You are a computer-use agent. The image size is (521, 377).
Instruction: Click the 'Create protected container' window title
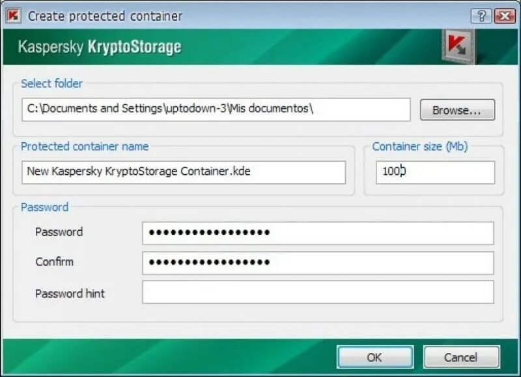[x=105, y=16]
